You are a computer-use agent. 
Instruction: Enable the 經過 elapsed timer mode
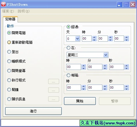(x=68, y=27)
